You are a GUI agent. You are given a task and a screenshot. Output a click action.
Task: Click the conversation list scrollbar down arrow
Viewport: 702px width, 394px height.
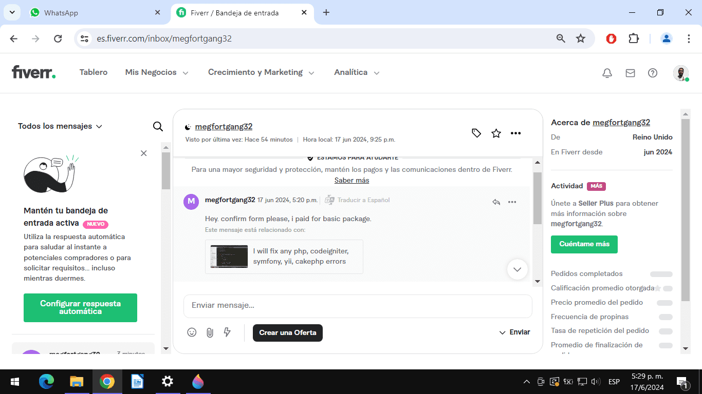(165, 349)
